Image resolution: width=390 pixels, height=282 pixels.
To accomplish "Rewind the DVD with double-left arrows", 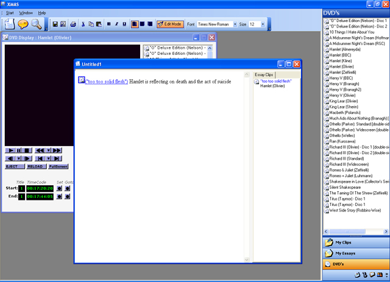I will coord(40,150).
